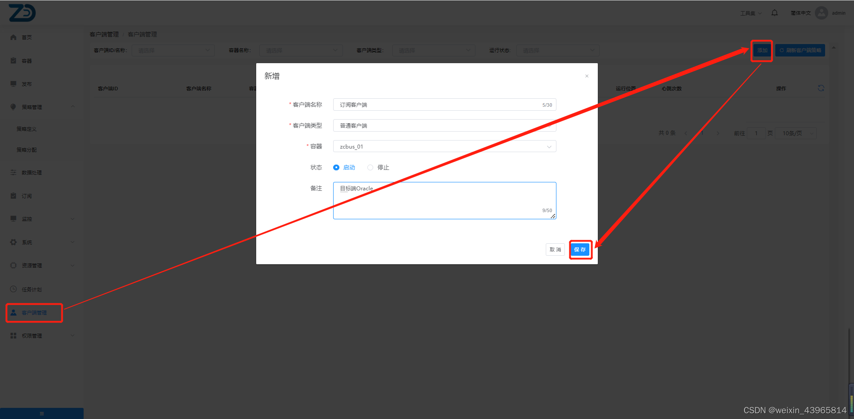Click the 客户端ID column header
This screenshot has width=854, height=419.
pos(108,89)
